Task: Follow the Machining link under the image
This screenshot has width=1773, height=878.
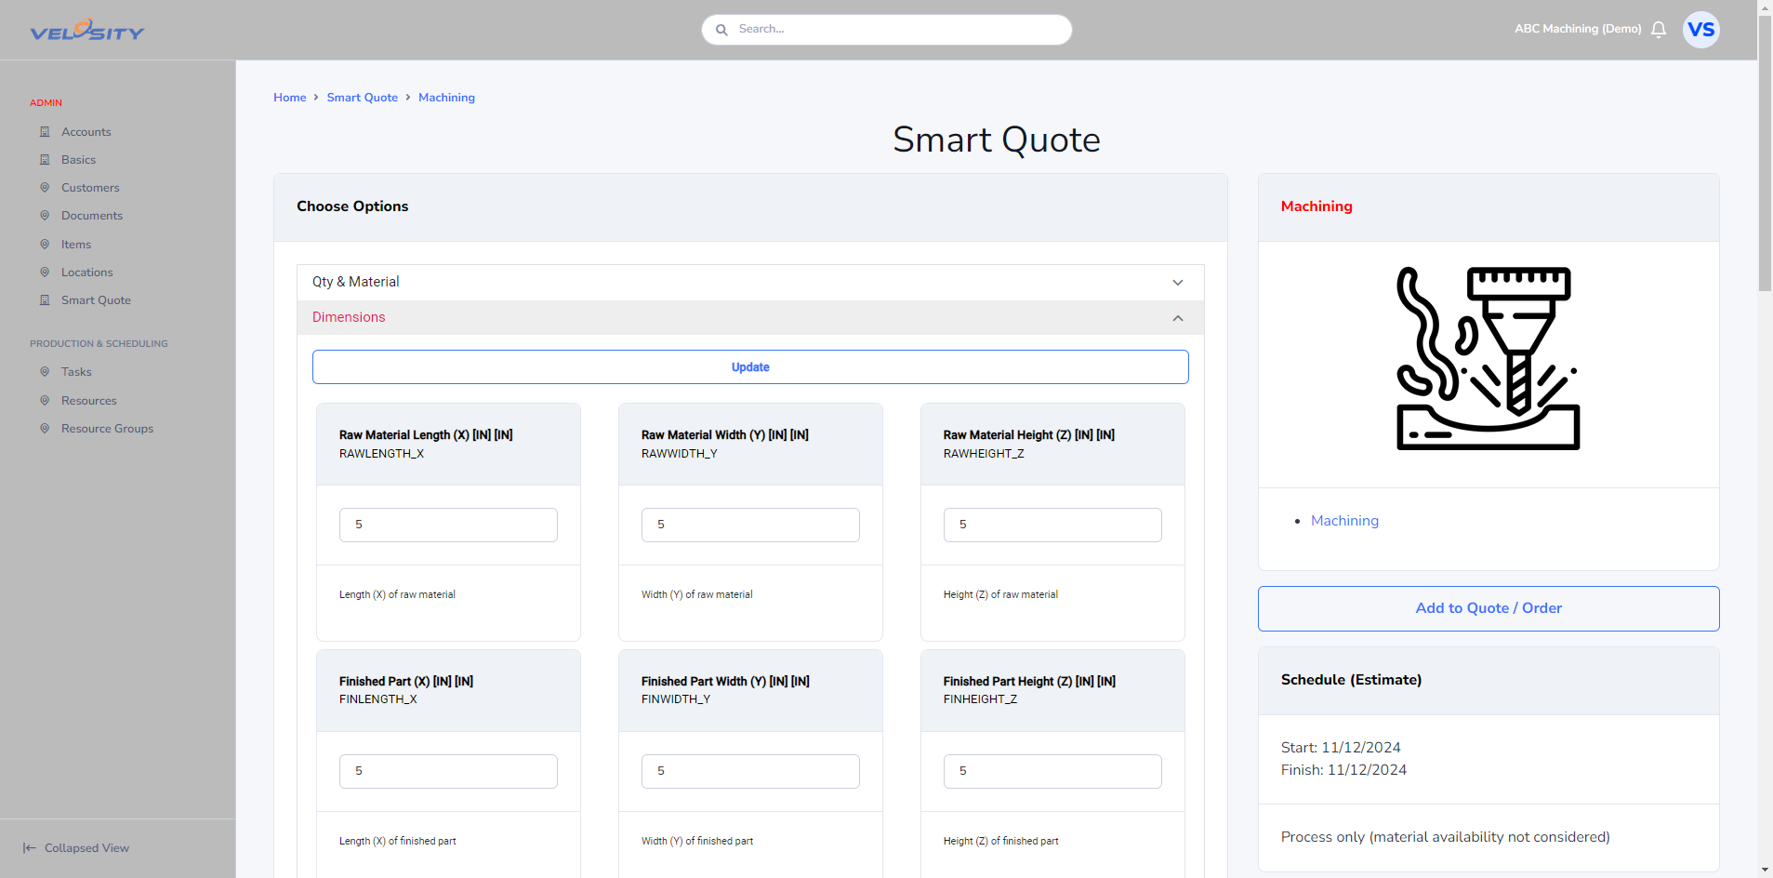Action: 1344,521
